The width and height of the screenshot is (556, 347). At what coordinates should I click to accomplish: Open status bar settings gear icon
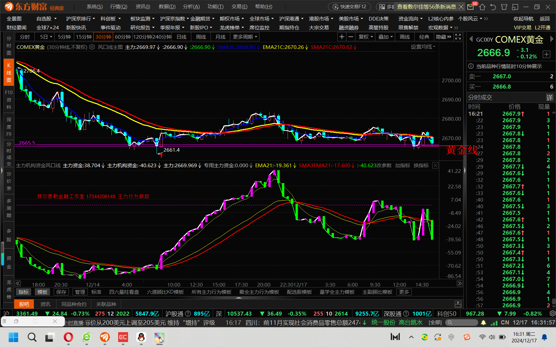click(x=552, y=313)
